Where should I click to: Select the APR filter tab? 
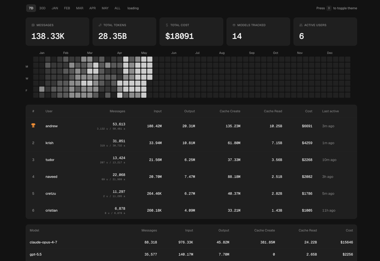click(92, 8)
